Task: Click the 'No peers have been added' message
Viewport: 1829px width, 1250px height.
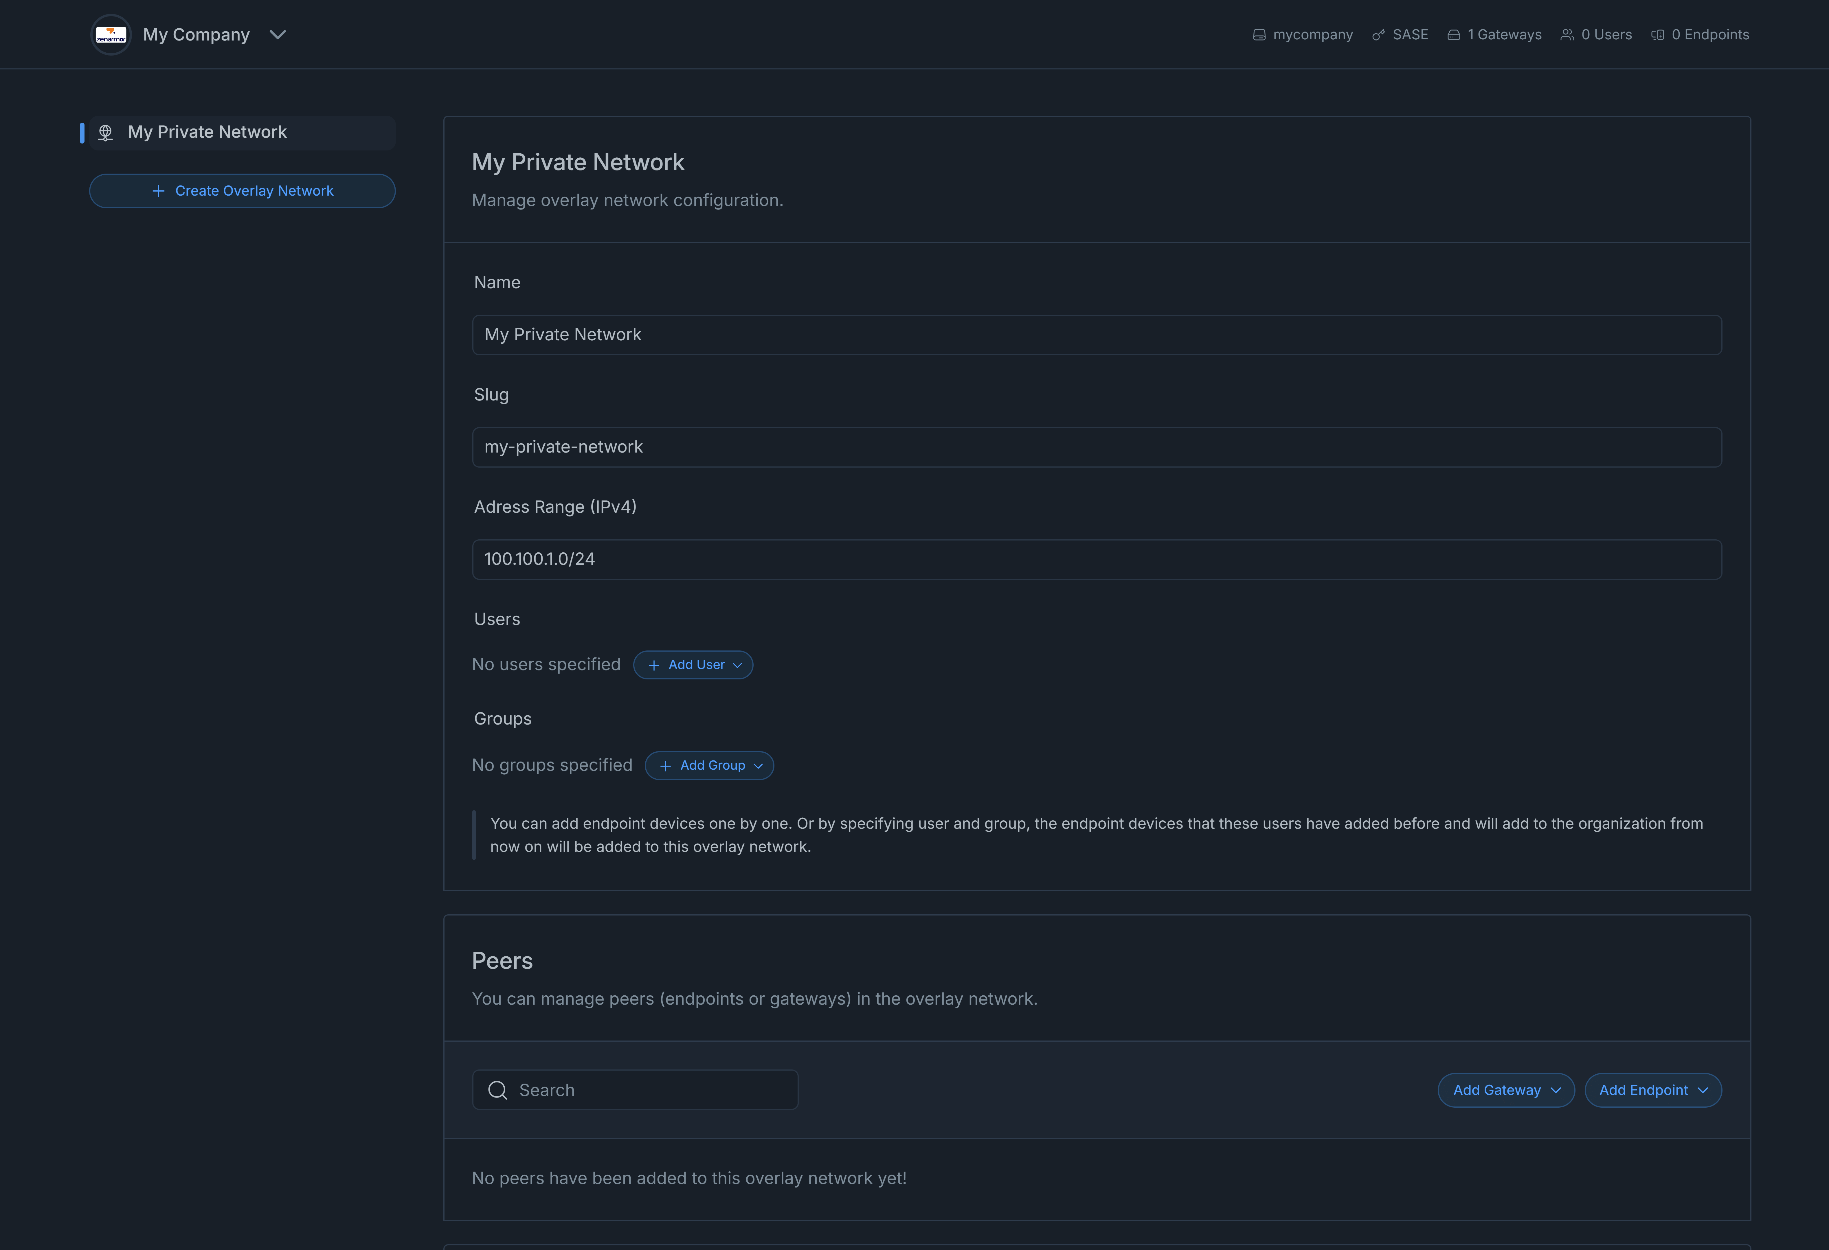Action: click(x=689, y=1179)
